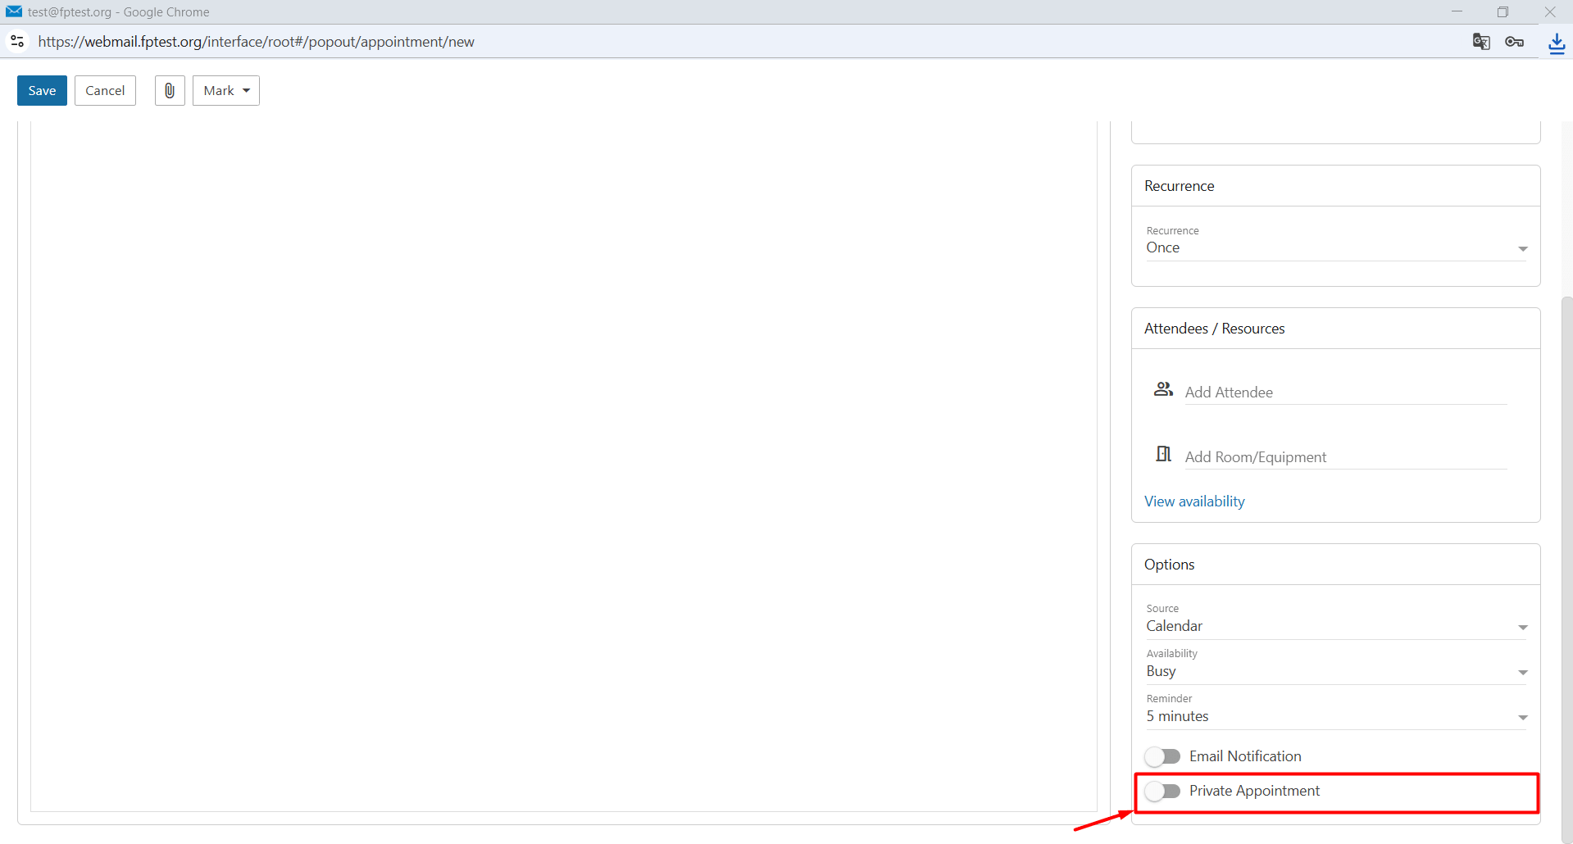
Task: Open the View availability link
Action: point(1194,501)
